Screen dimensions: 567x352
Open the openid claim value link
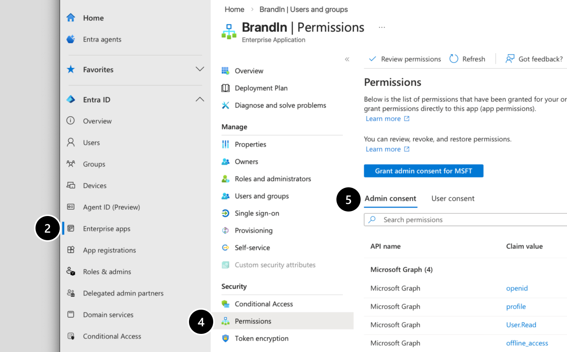click(517, 288)
